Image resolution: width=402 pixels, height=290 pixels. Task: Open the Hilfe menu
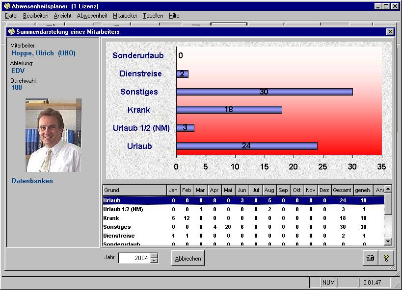(x=174, y=16)
